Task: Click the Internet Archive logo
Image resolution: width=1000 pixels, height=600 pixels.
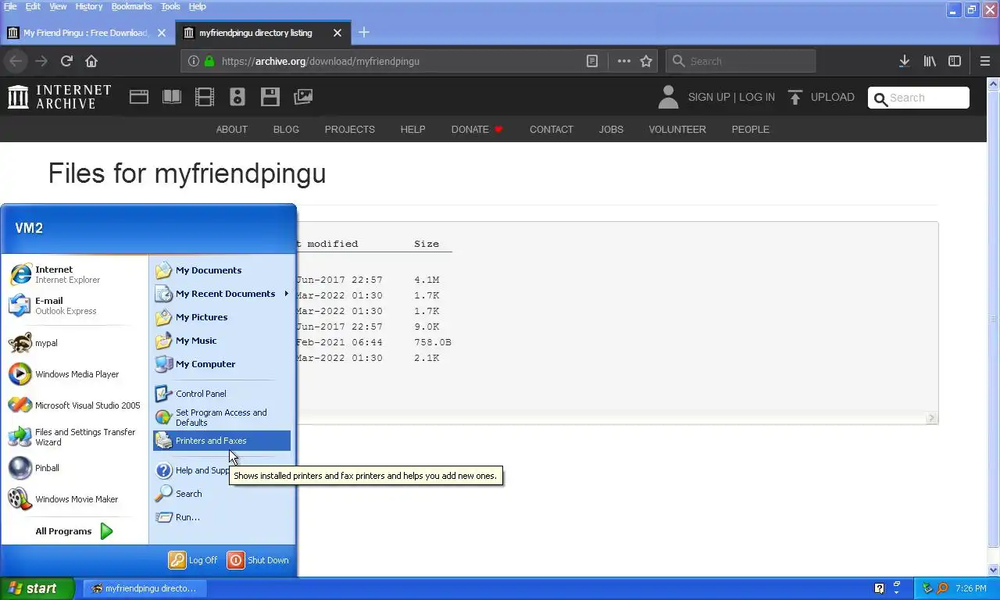Action: coord(59,97)
